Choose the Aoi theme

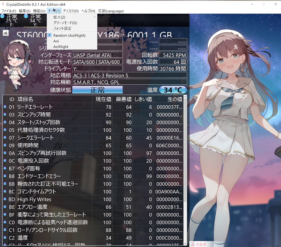[72, 41]
